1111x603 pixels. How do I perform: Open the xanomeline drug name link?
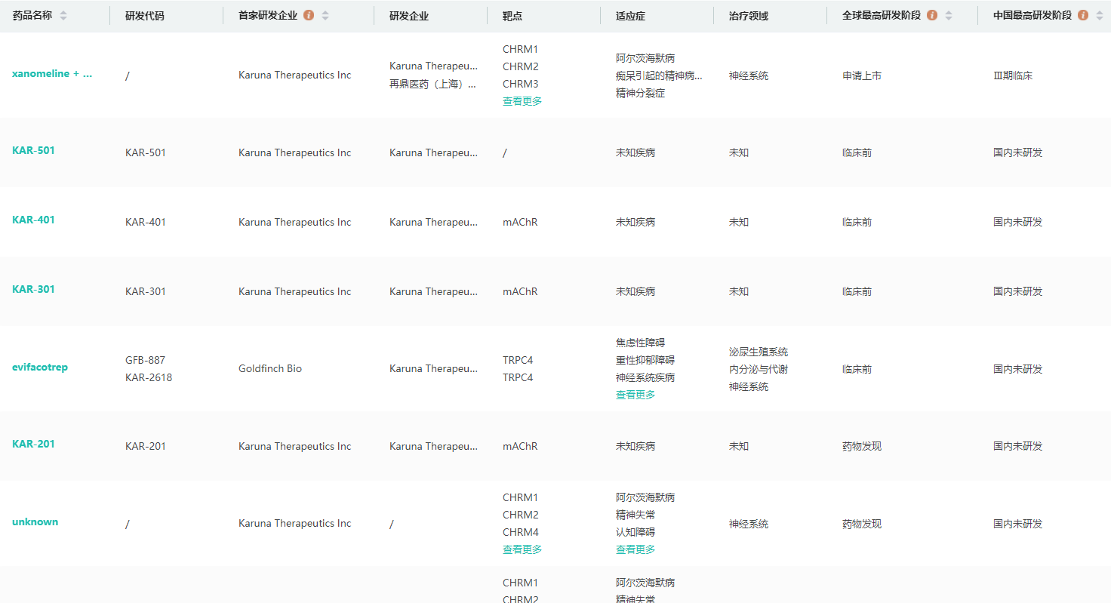(52, 74)
